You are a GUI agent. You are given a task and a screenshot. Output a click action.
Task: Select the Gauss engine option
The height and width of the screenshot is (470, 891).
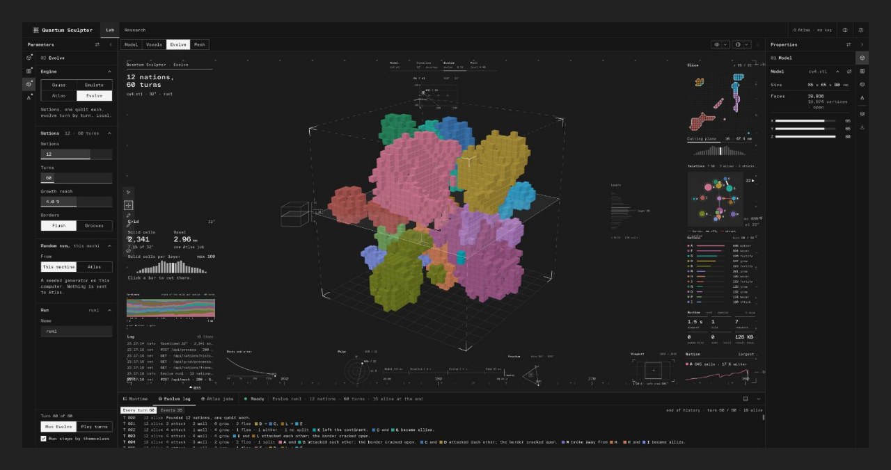(58, 85)
